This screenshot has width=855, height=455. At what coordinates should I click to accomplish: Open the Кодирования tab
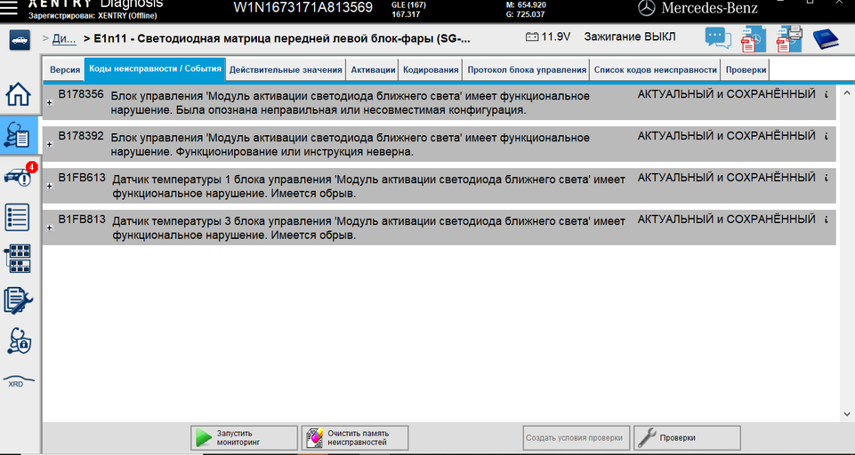click(431, 69)
